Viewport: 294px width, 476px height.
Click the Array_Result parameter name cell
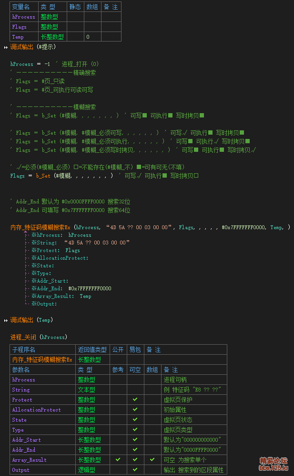(x=30, y=460)
